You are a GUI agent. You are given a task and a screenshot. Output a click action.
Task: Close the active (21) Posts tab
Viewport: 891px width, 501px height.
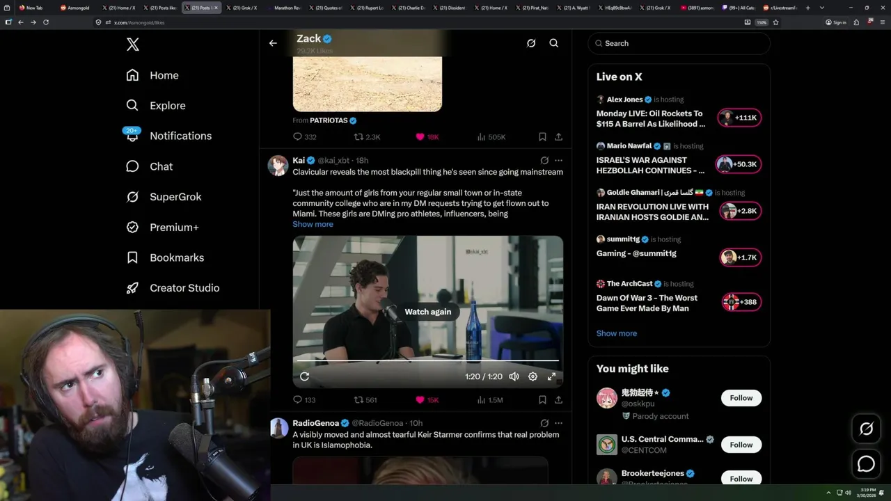point(216,8)
